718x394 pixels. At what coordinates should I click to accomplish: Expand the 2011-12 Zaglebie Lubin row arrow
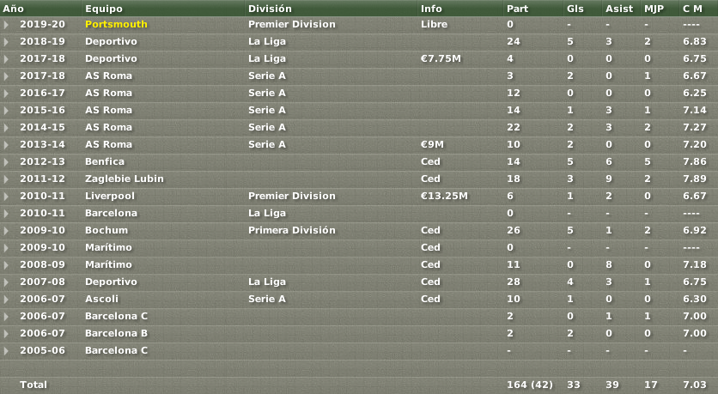point(6,179)
